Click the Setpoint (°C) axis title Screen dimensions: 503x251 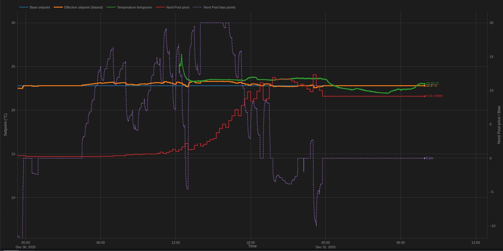(5, 125)
